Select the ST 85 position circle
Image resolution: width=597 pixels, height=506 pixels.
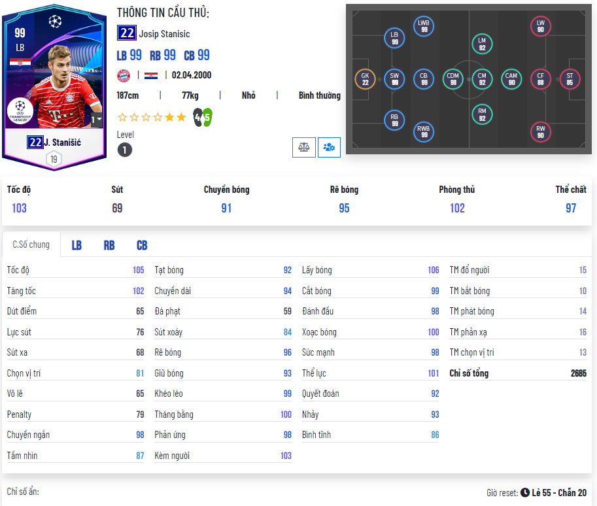click(570, 79)
